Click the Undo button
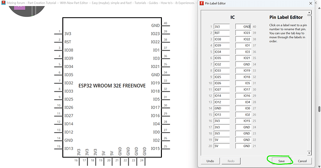The width and height of the screenshot is (321, 168). (x=210, y=161)
